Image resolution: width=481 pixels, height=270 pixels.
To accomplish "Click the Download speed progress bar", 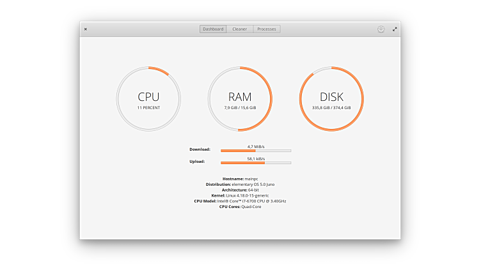I will coord(256,151).
